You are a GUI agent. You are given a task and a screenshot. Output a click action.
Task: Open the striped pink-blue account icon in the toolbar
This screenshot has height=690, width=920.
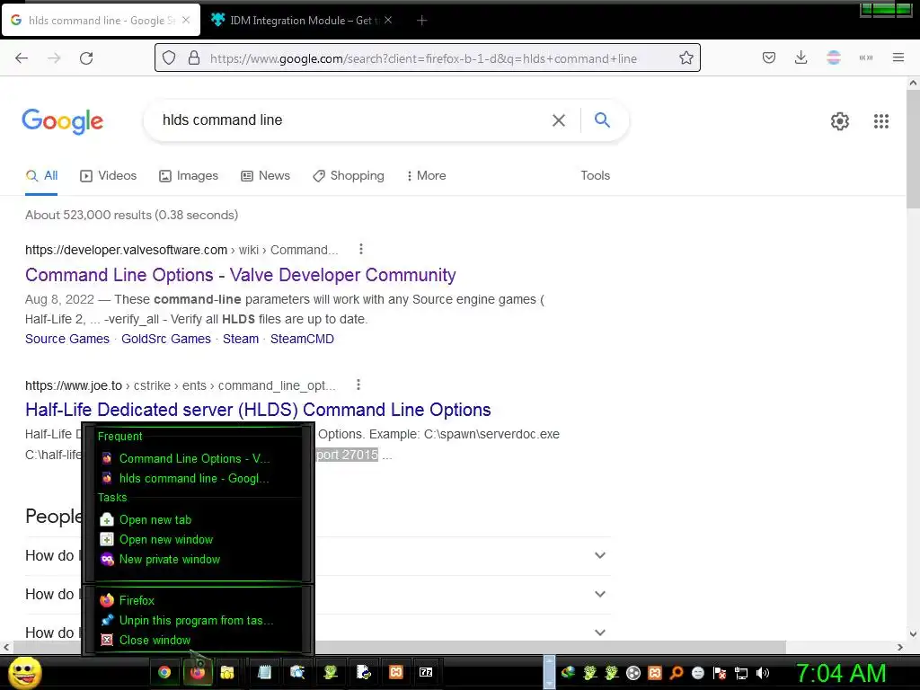point(833,57)
